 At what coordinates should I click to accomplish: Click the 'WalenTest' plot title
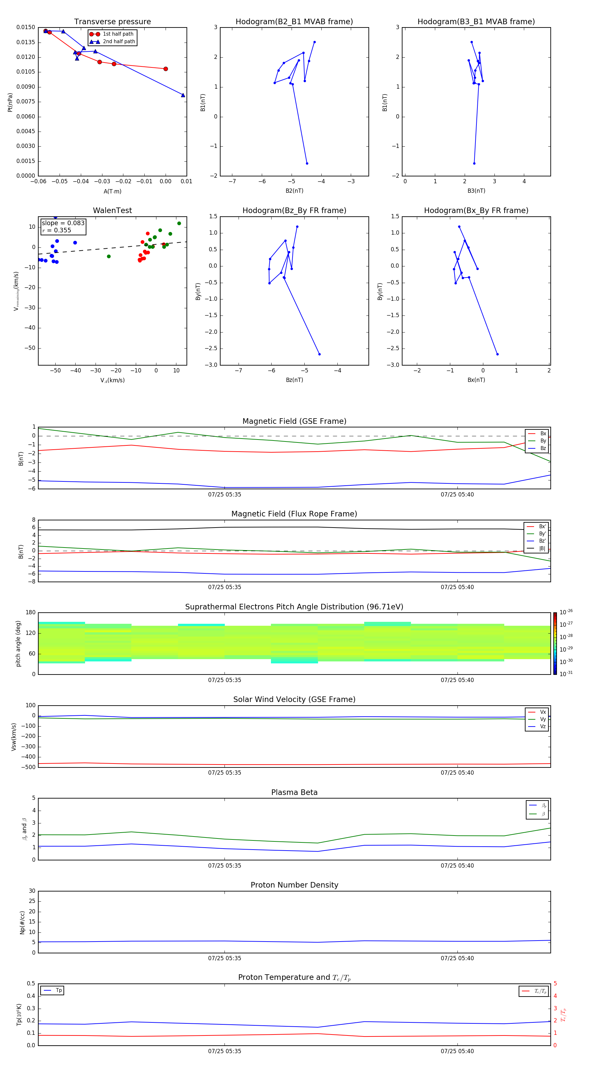112,210
